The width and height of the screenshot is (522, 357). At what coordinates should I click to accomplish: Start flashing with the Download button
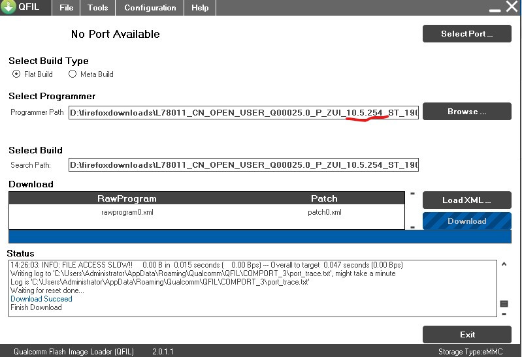pyautogui.click(x=466, y=221)
